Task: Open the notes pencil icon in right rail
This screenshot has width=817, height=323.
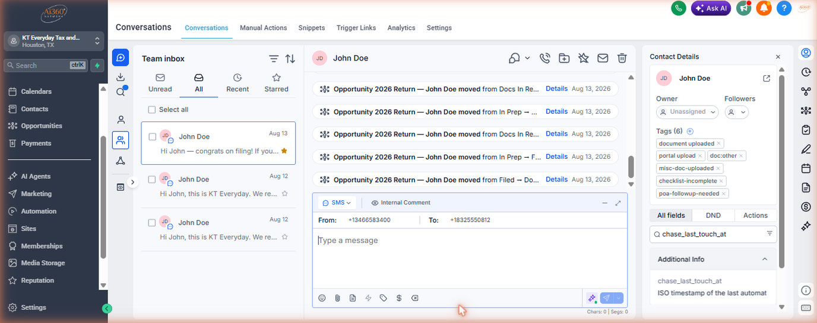Action: click(x=806, y=149)
